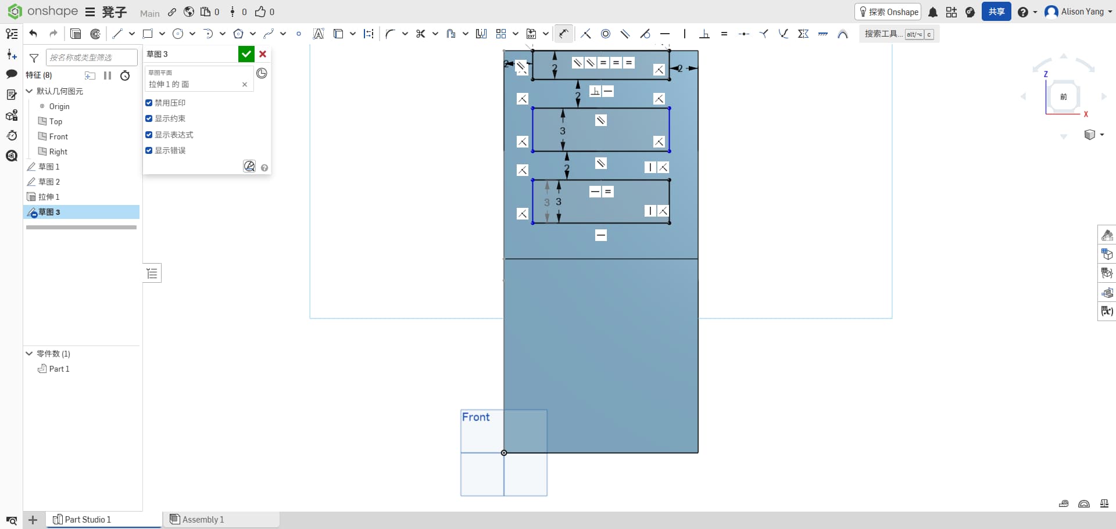
Task: Click the rollback bar below 草图 3
Action: click(81, 228)
